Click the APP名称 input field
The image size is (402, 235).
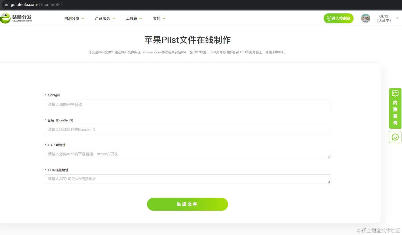[187, 104]
